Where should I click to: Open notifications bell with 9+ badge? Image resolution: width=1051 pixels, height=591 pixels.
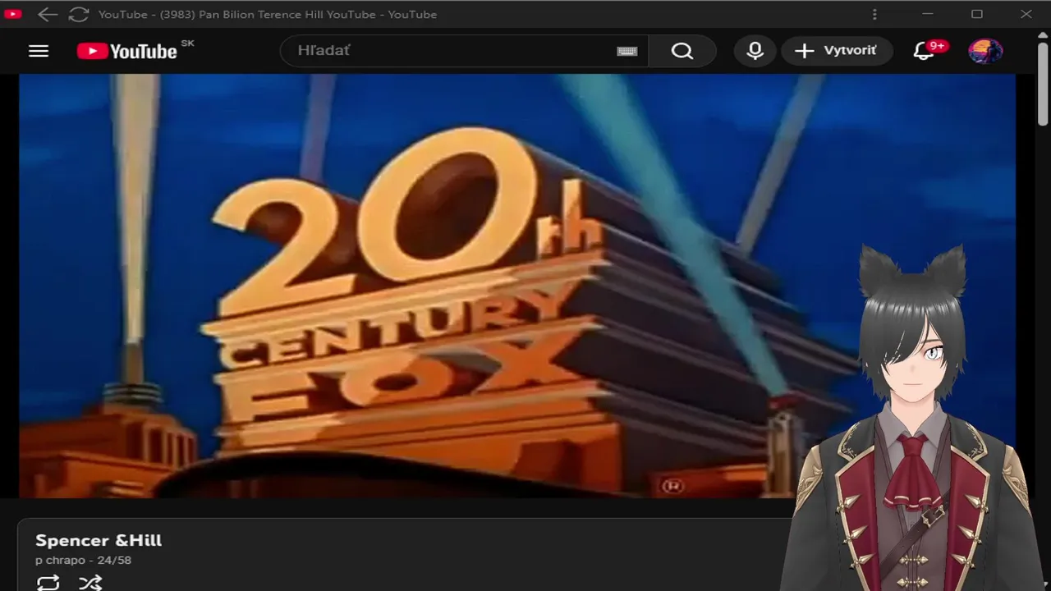(924, 51)
